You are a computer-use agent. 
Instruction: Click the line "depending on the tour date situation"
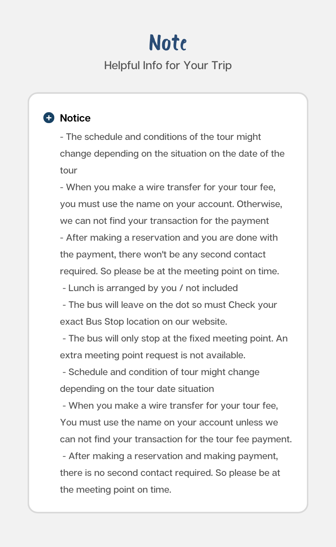coord(137,389)
